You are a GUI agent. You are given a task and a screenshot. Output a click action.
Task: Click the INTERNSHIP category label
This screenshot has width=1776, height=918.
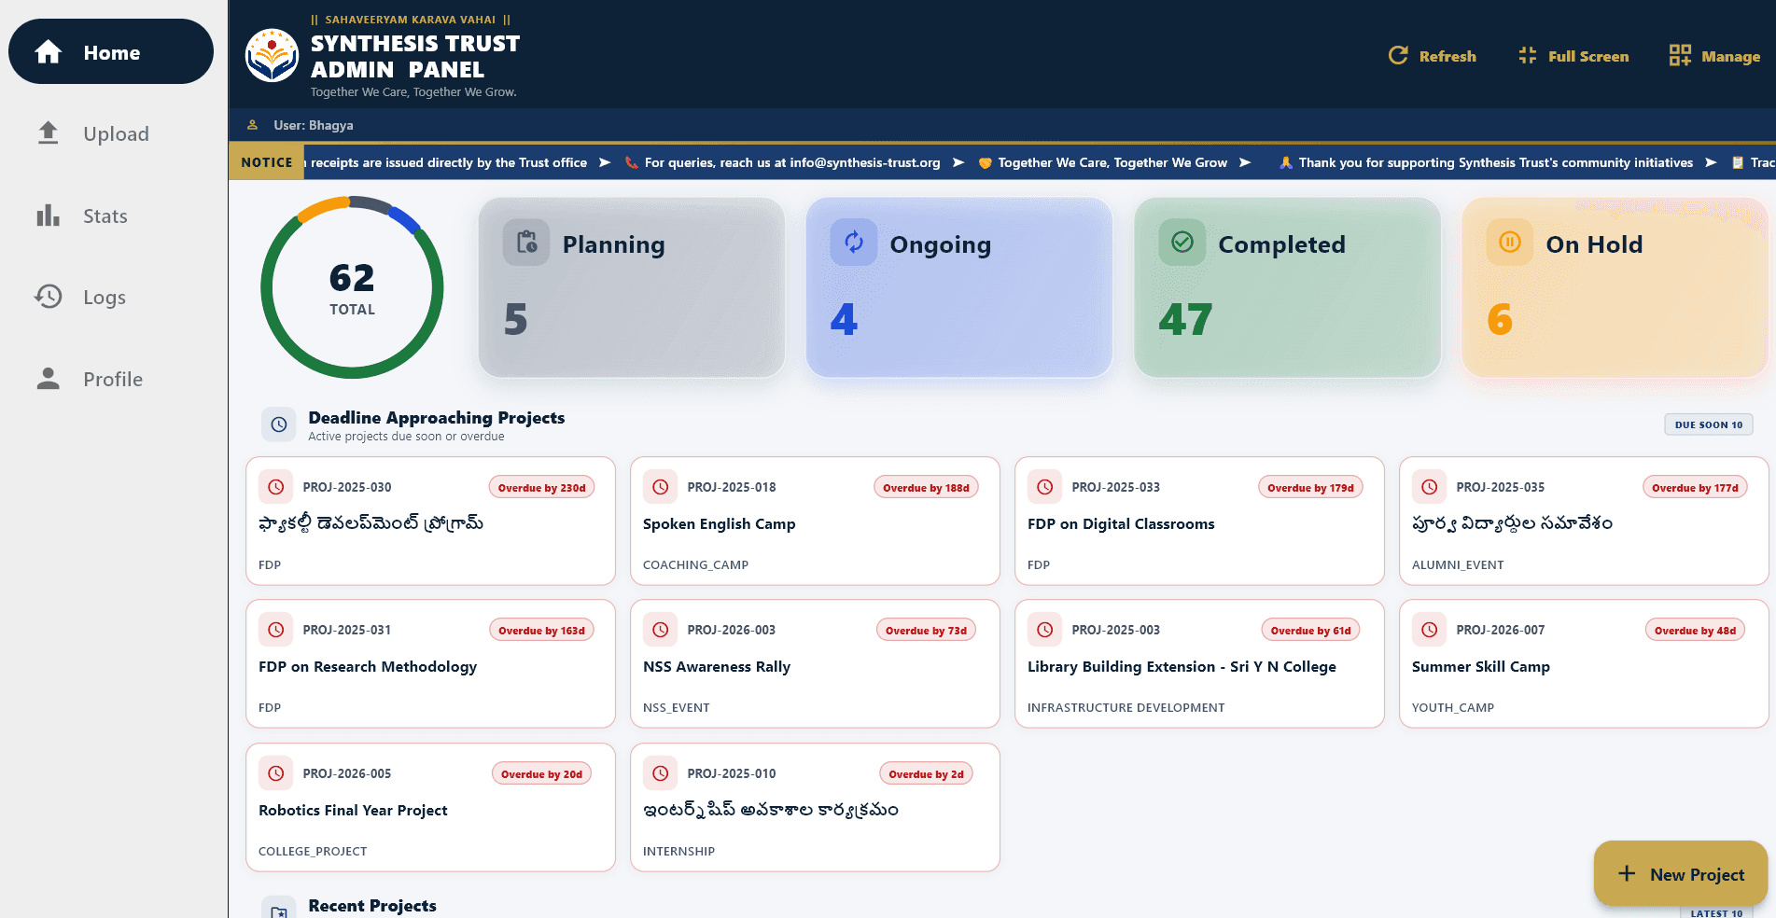[678, 851]
